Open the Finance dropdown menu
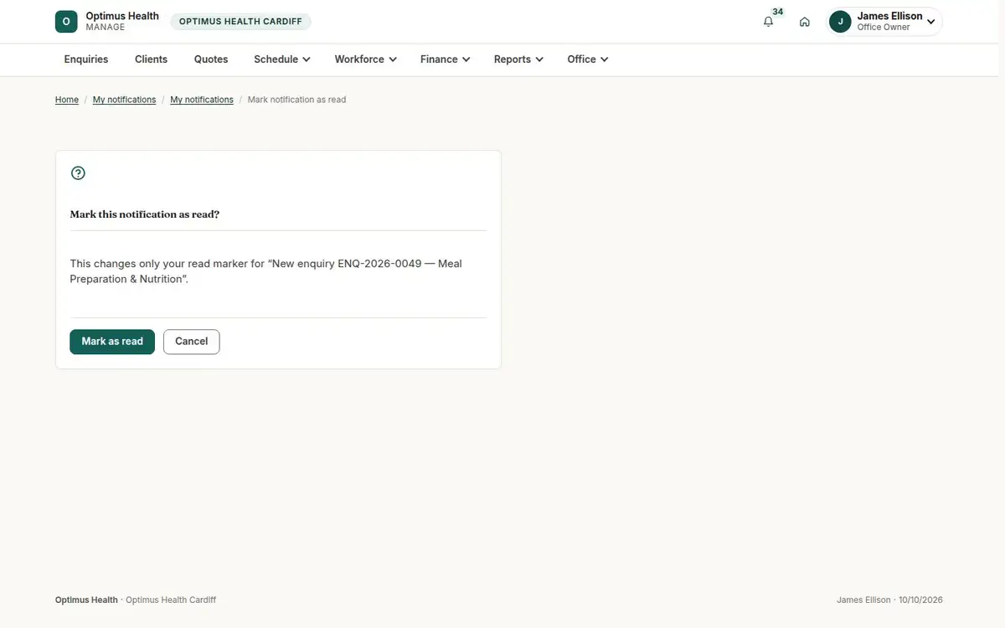 (445, 59)
